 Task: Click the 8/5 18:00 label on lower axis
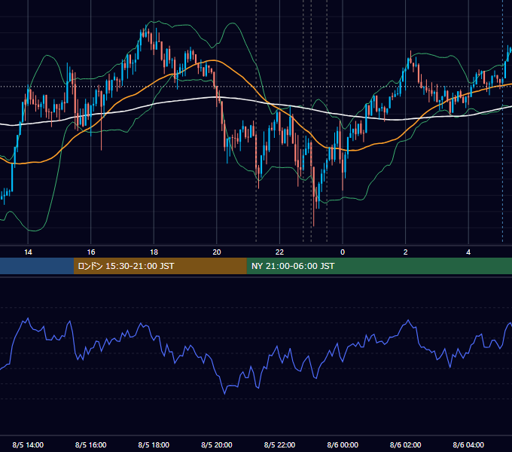pos(154,444)
